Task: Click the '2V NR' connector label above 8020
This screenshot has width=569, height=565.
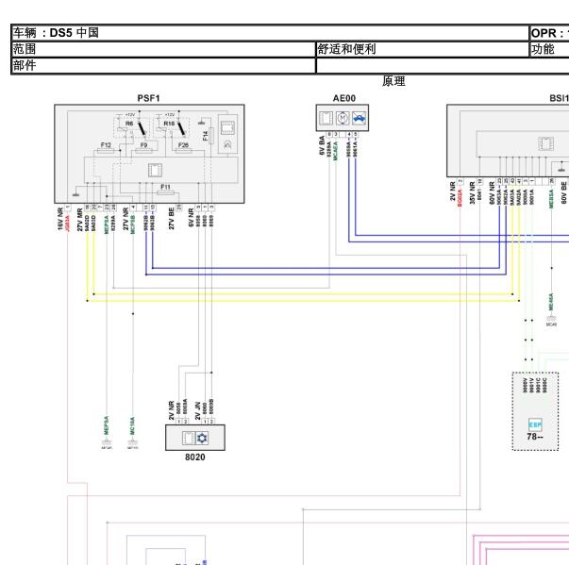Action: [172, 410]
